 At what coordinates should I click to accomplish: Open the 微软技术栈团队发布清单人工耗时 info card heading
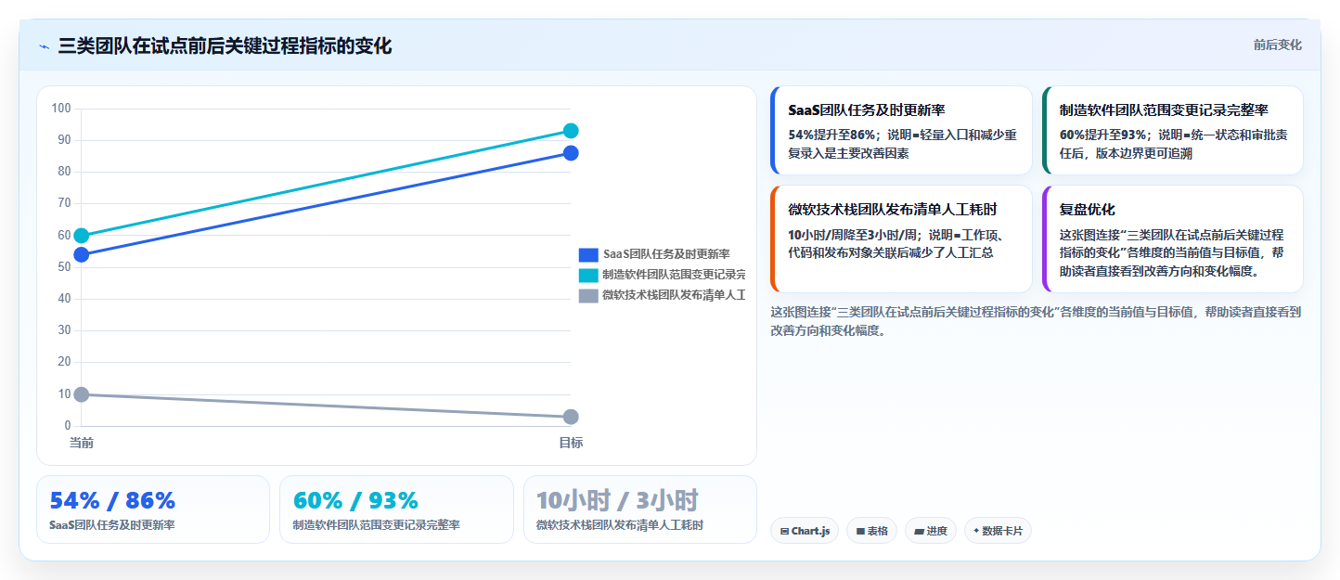click(x=892, y=210)
